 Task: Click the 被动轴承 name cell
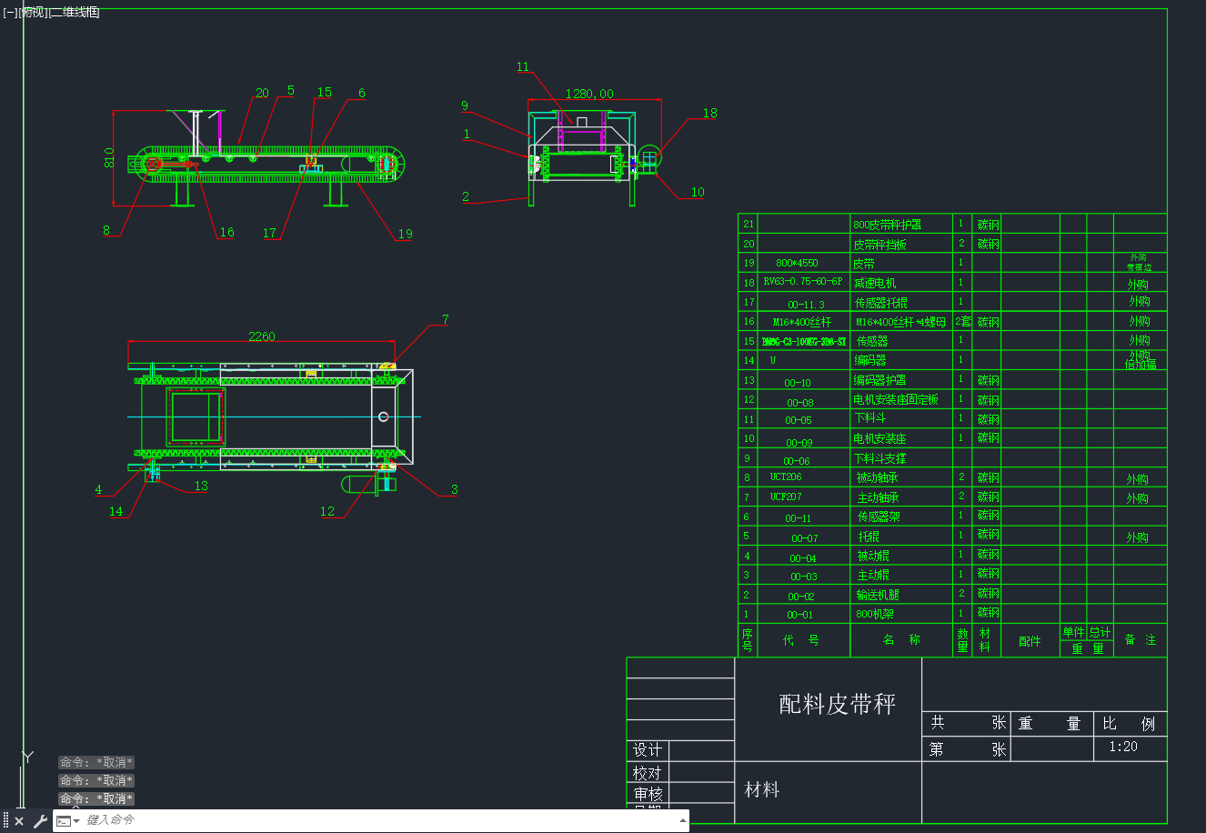pyautogui.click(x=878, y=477)
